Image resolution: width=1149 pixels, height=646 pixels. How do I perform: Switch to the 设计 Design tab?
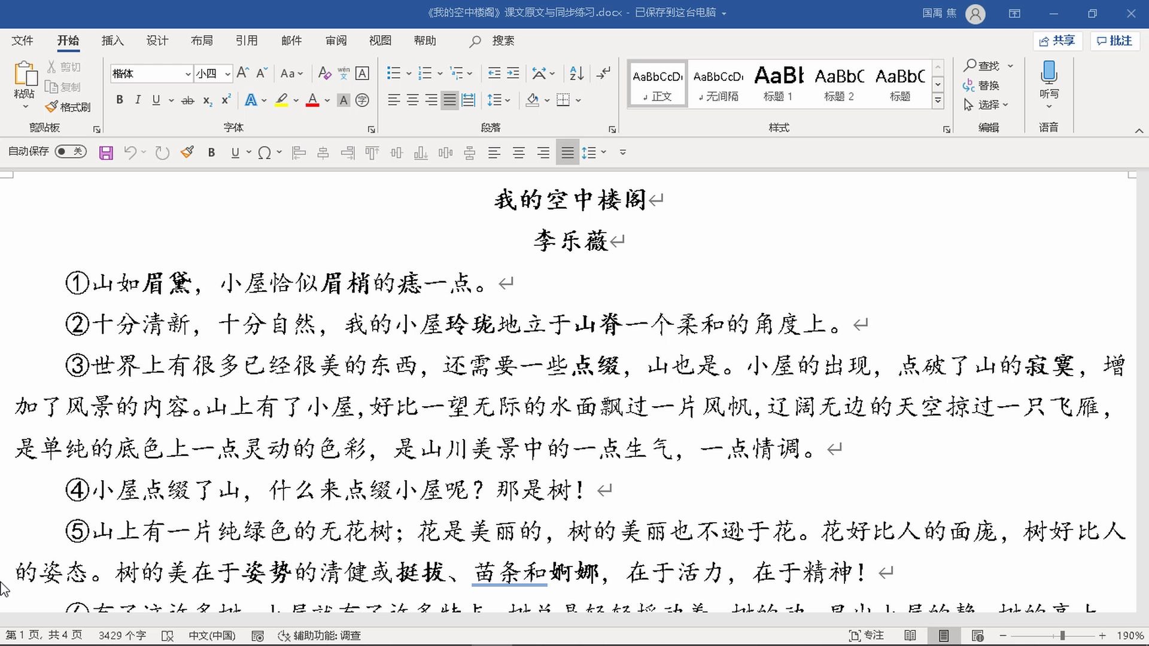pyautogui.click(x=157, y=40)
